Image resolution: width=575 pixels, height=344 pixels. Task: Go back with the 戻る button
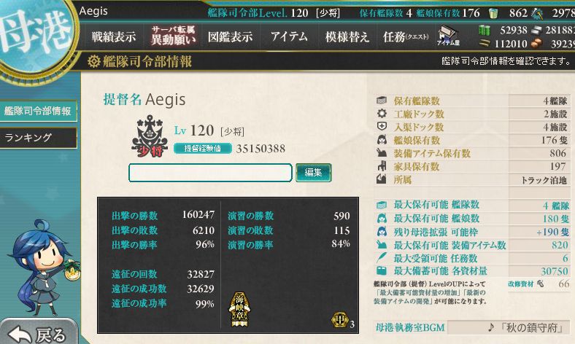[39, 332]
